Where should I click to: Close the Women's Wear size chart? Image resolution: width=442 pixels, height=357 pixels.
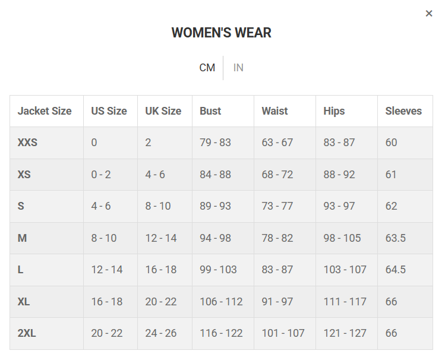coord(429,14)
